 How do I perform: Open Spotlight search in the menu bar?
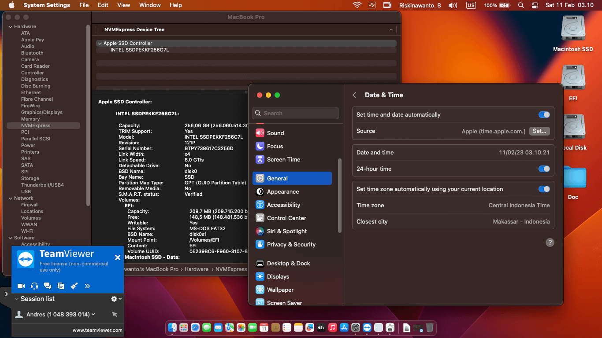point(521,5)
